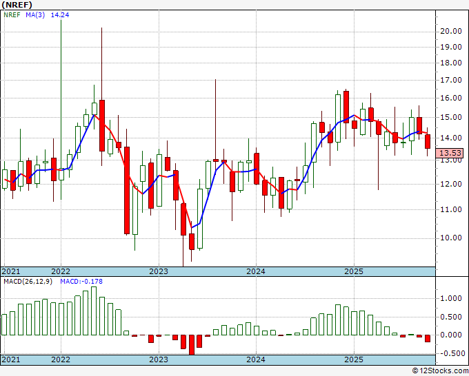Viewport: 469px width, 376px height.
Task: Click 2022 on the MACD timeline
Action: pyautogui.click(x=61, y=359)
